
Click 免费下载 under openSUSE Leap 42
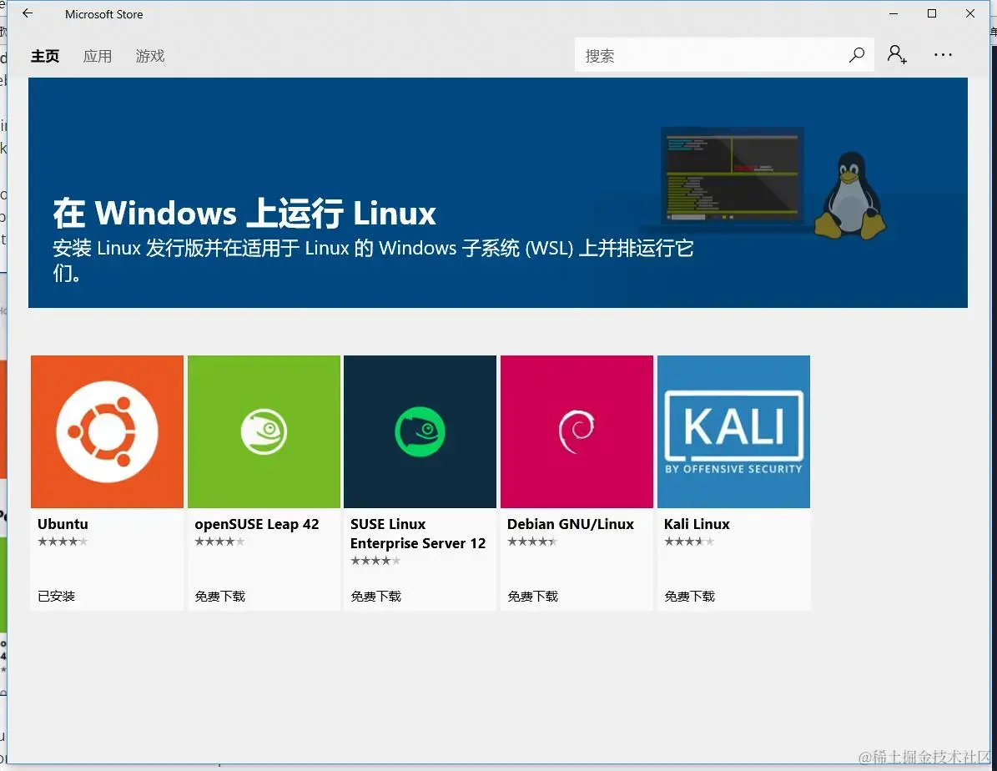[219, 596]
